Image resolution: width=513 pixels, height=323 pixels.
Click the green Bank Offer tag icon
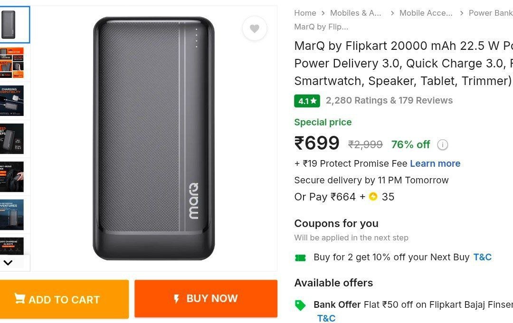click(x=300, y=305)
